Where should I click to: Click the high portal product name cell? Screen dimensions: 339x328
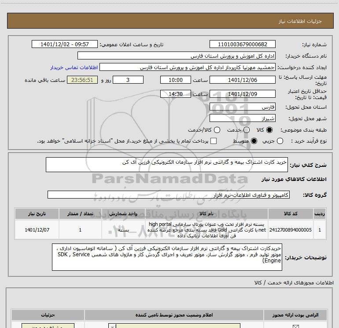click(206, 230)
